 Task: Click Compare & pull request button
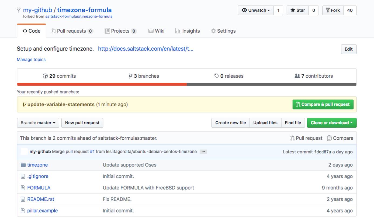[323, 104]
